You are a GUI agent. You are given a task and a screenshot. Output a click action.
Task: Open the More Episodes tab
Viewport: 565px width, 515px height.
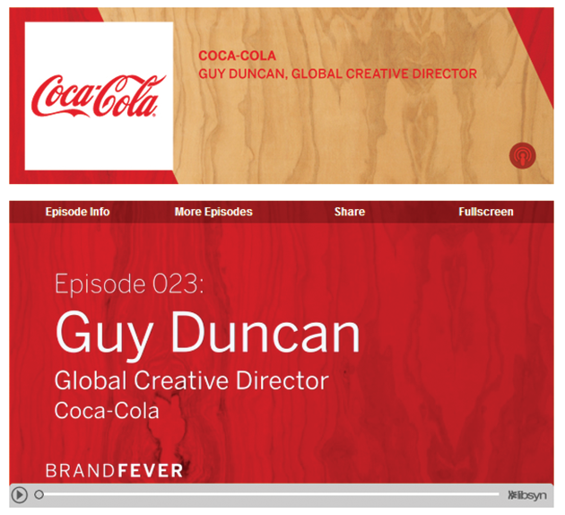pos(213,212)
